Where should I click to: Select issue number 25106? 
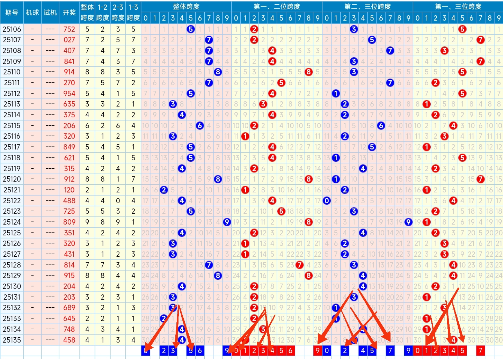coord(12,29)
